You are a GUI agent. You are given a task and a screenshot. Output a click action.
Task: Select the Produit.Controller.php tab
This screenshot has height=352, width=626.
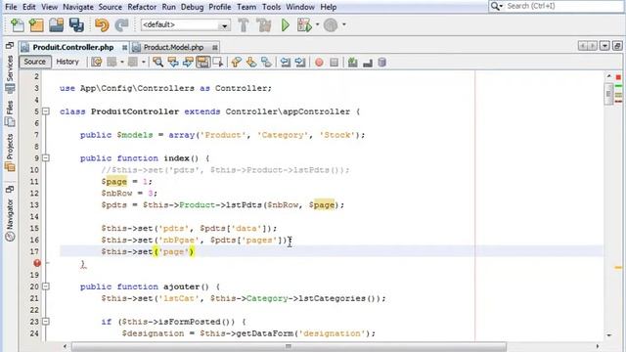[73, 48]
